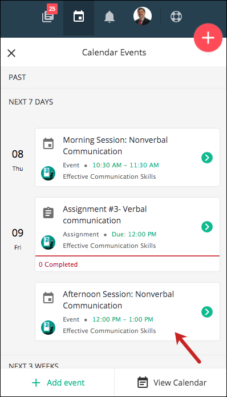
Task: Open View Calendar
Action: pyautogui.click(x=172, y=383)
